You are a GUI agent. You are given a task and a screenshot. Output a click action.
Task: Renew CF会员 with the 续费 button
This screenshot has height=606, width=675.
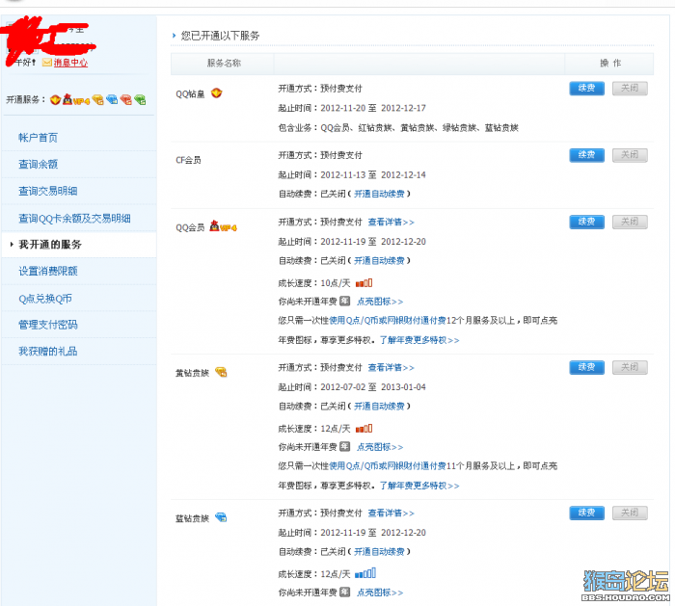coord(586,155)
